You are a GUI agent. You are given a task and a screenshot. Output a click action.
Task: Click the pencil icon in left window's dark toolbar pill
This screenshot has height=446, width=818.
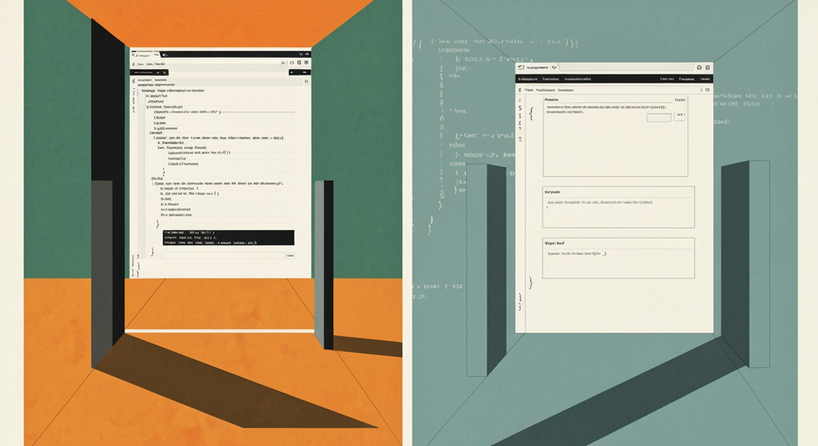(x=157, y=73)
